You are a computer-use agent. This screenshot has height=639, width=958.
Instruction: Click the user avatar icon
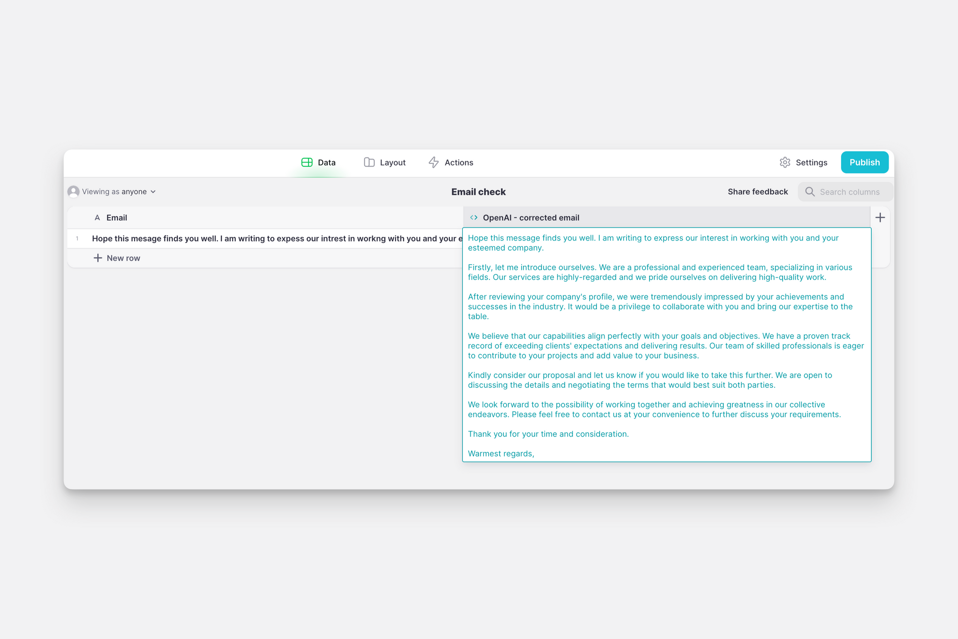point(73,192)
